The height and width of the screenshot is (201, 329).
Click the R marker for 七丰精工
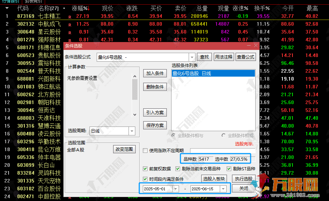(70, 17)
